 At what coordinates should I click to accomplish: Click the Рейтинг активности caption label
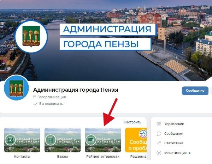[103, 157]
